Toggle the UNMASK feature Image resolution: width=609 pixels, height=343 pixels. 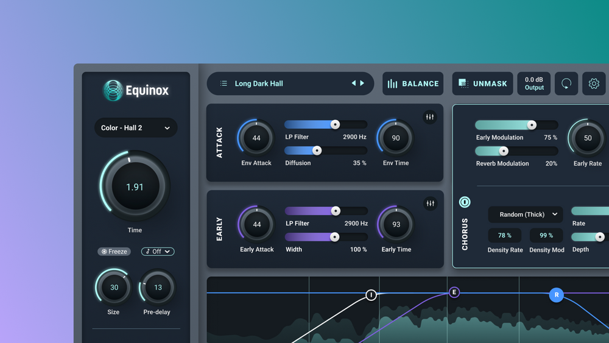click(482, 83)
